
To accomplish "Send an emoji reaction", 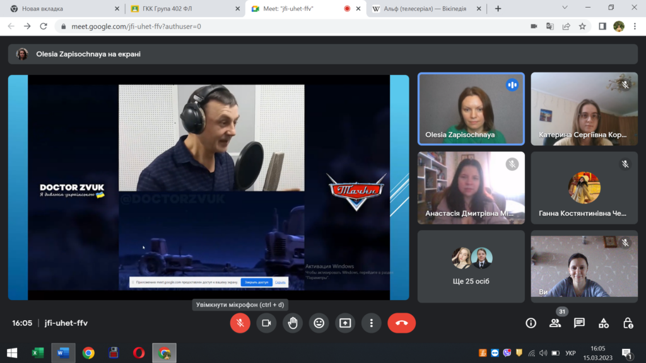I will click(319, 323).
